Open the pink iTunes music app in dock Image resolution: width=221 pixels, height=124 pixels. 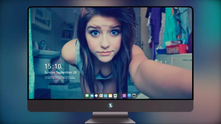(x=124, y=95)
